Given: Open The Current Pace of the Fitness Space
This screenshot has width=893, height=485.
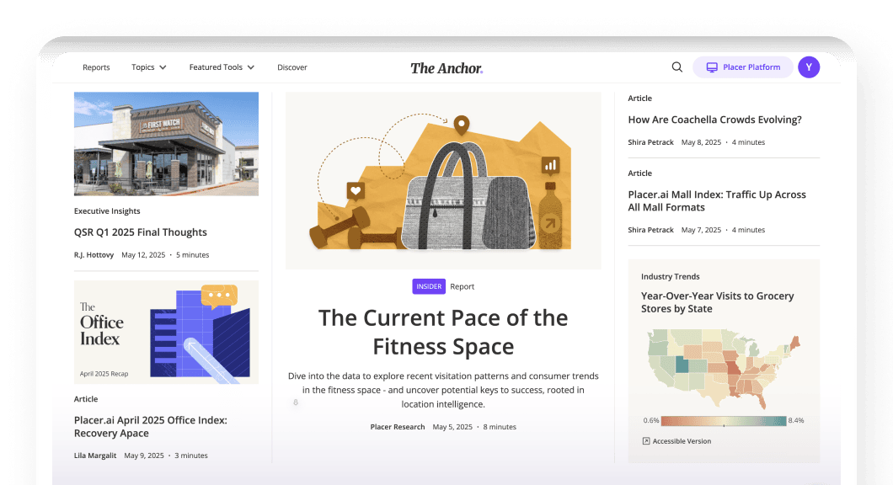Looking at the screenshot, I should point(443,332).
